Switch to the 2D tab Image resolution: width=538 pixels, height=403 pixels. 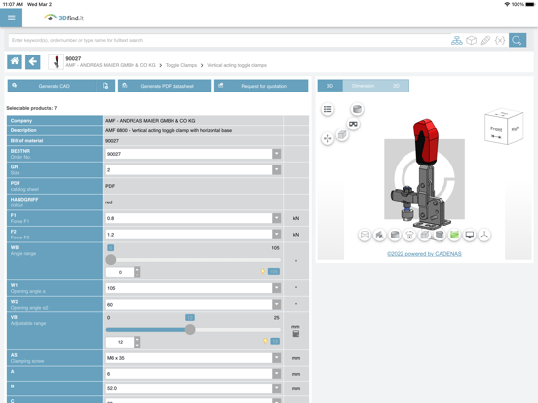tap(397, 86)
